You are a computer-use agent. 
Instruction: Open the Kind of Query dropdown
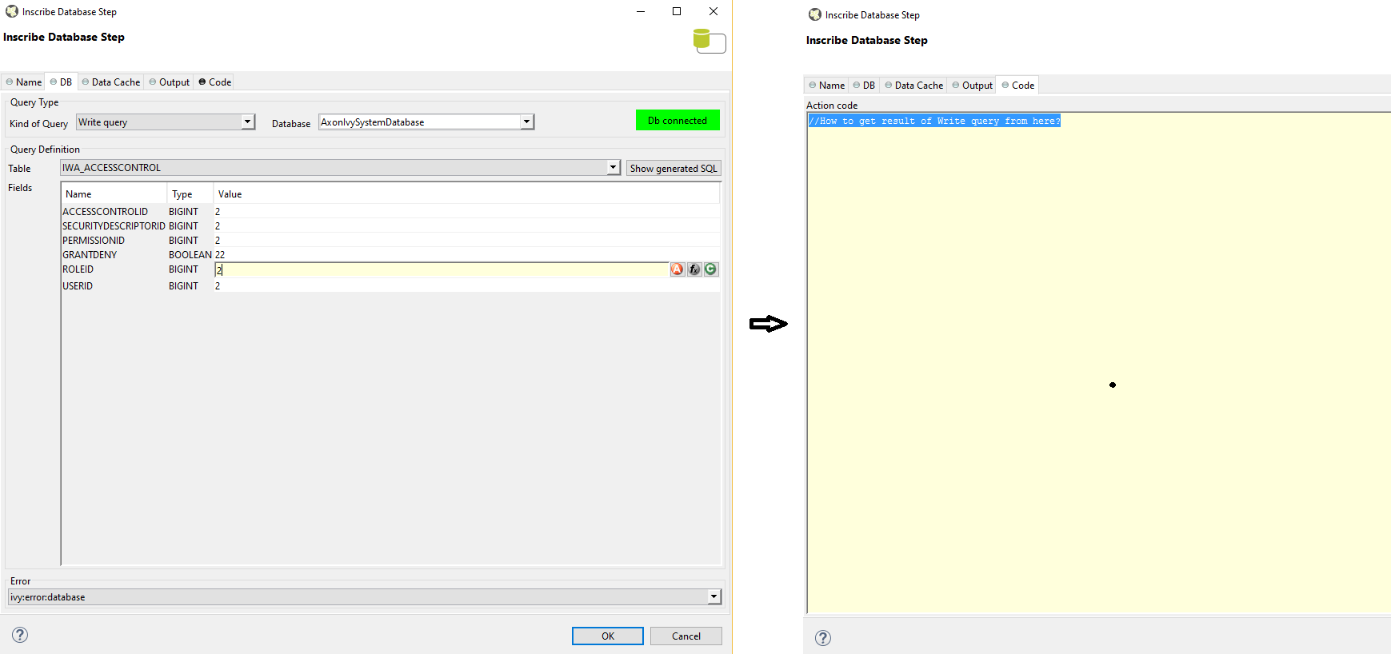[x=248, y=122]
